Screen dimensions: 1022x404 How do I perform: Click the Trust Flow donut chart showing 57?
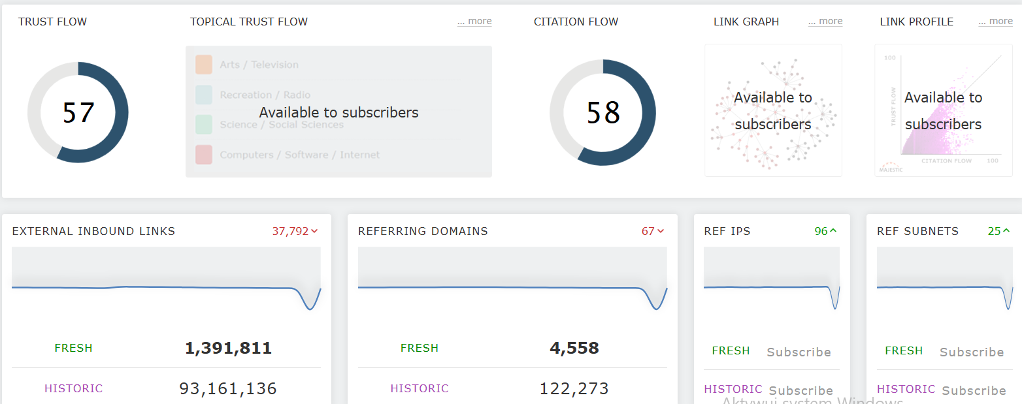(x=78, y=112)
